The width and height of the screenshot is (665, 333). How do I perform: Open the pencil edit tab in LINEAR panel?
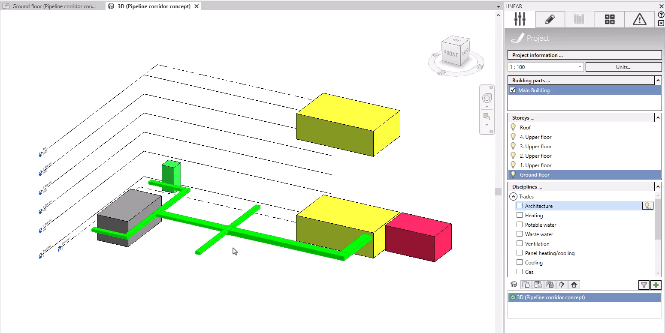click(x=550, y=19)
